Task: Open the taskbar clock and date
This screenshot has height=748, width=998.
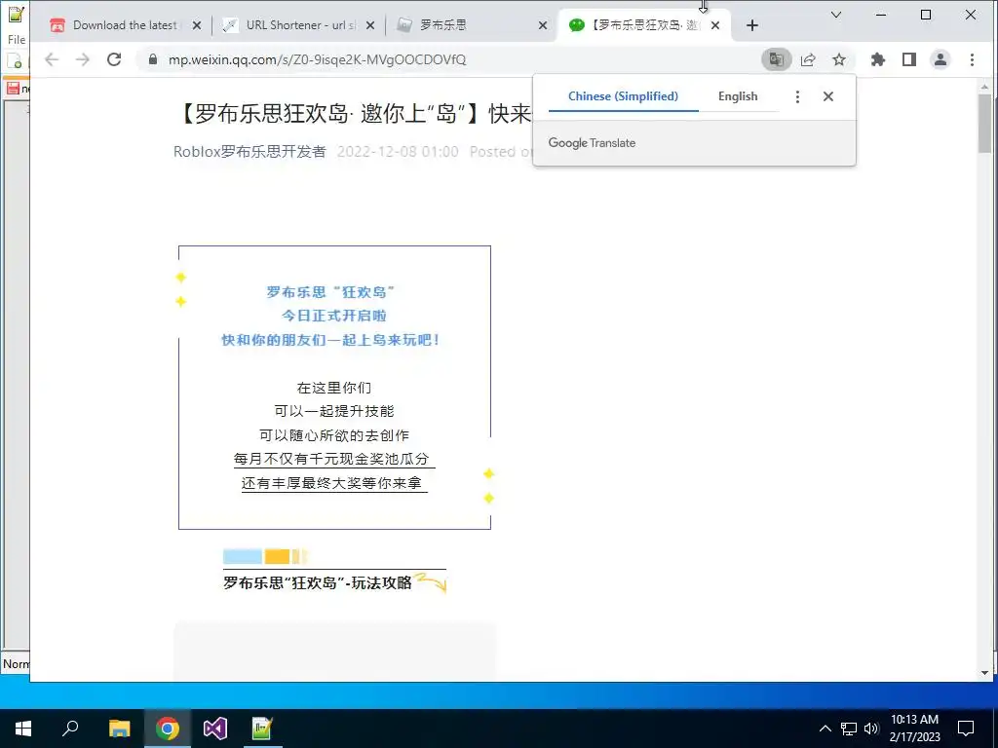Action: tap(914, 729)
